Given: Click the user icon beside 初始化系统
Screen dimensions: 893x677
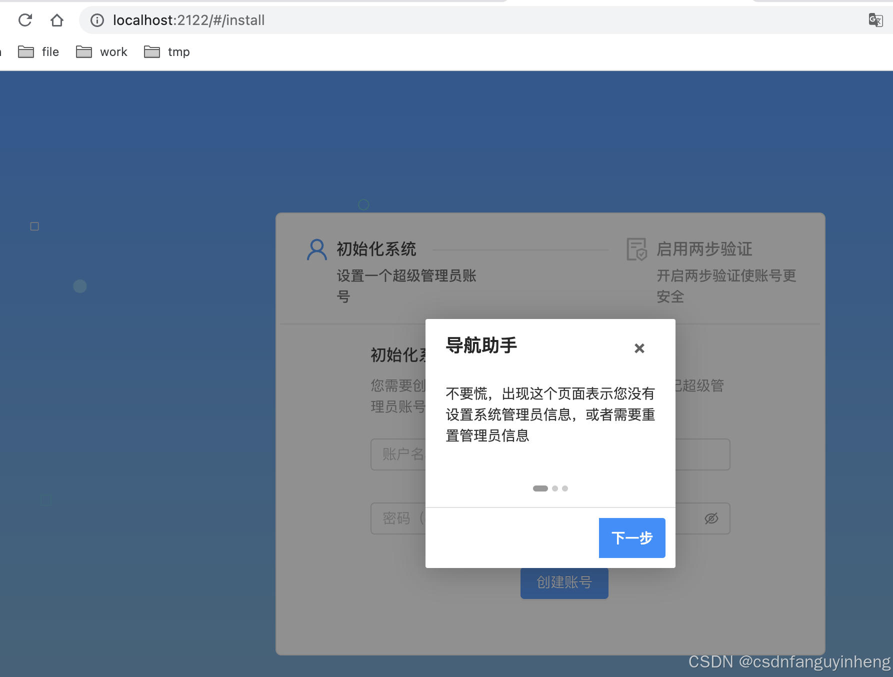Looking at the screenshot, I should click(x=317, y=249).
